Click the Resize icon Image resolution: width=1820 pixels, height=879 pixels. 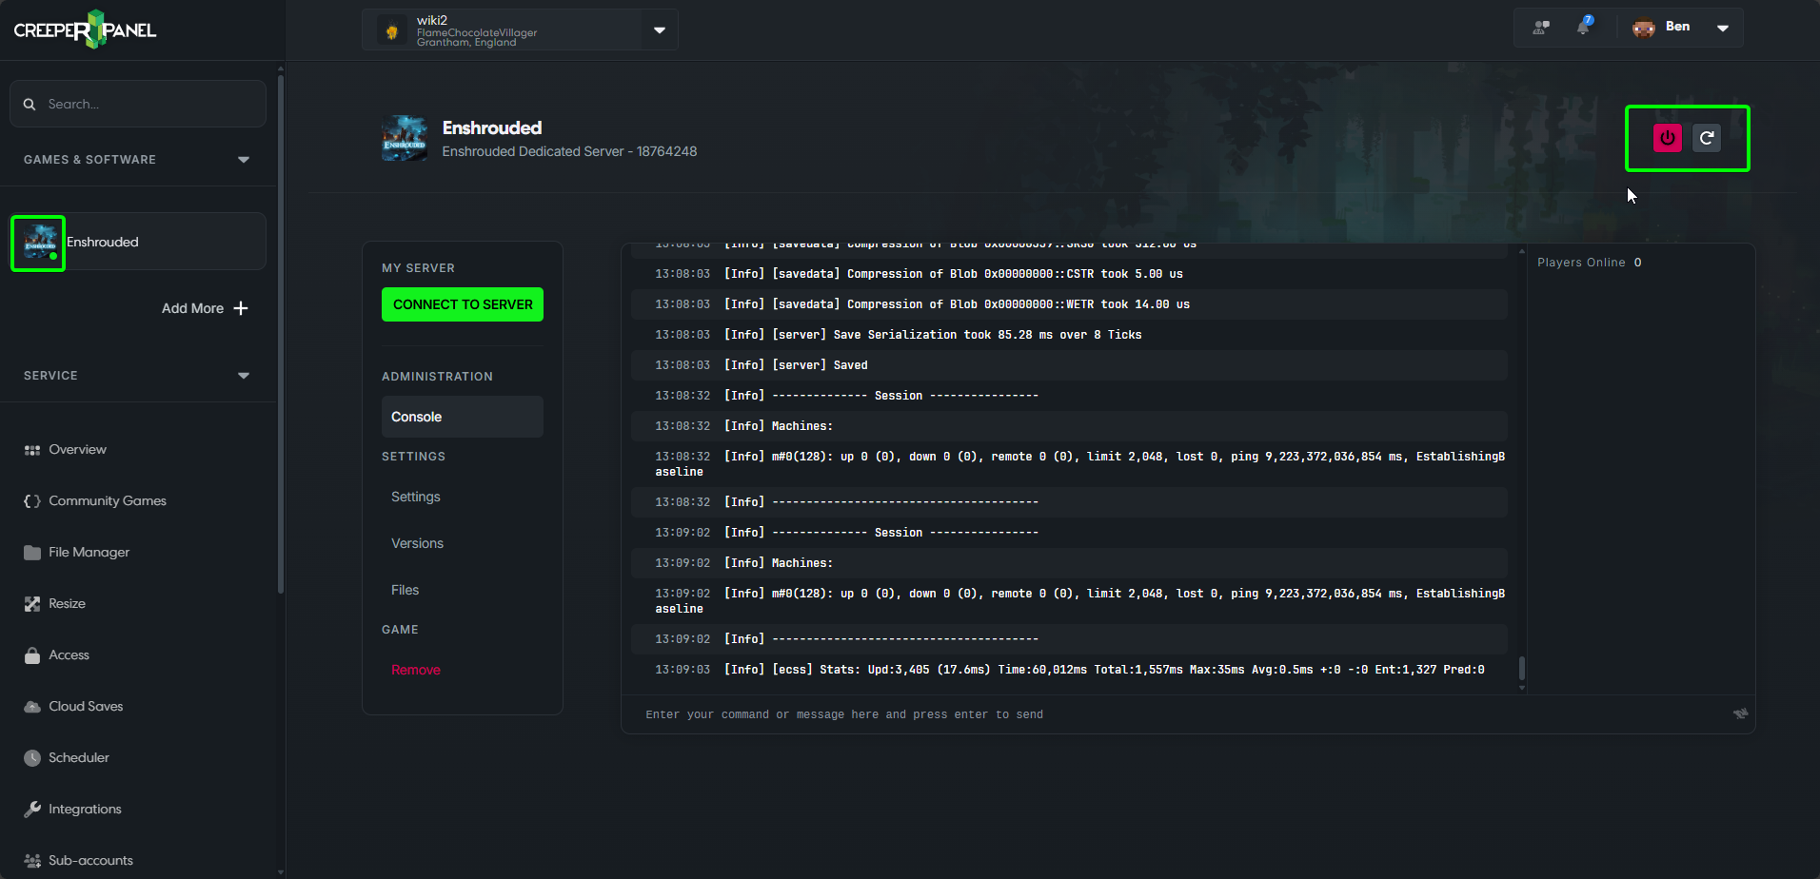click(32, 604)
